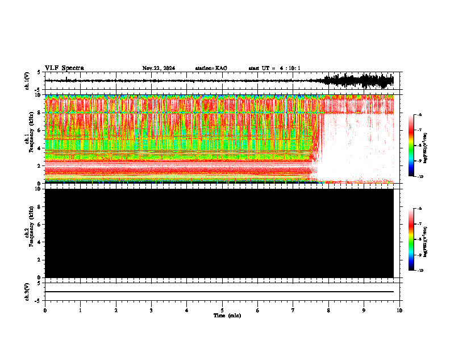The height and width of the screenshot is (348, 450).
Task: Click time axis tick label "0"
Action: (45, 310)
